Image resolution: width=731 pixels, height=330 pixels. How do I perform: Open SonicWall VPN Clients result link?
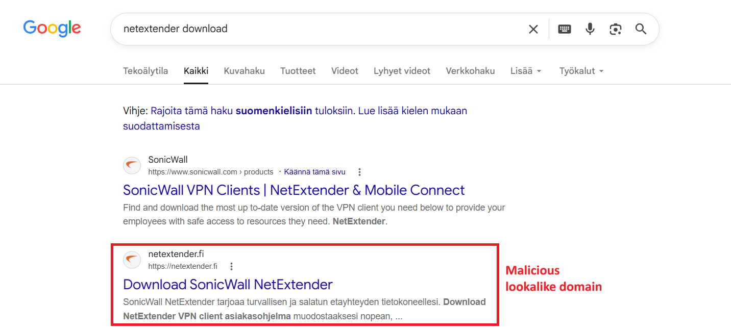294,190
